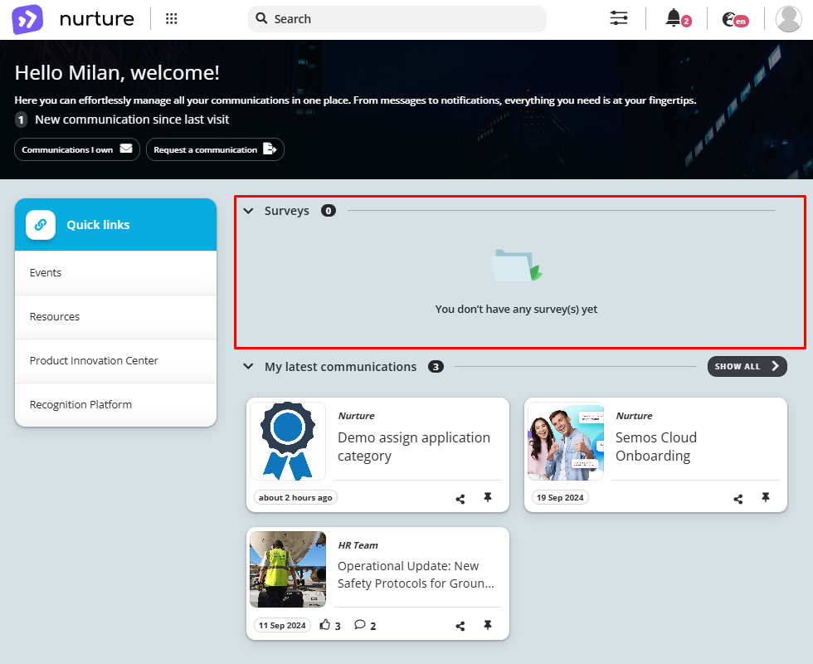Click the communications count badge 3
The width and height of the screenshot is (813, 664).
[436, 367]
